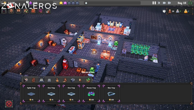Click the help bubble near the ghost resource
The image size is (194, 110).
pyautogui.click(x=27, y=2)
